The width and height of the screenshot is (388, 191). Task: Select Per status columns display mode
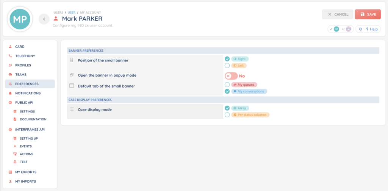point(227,115)
